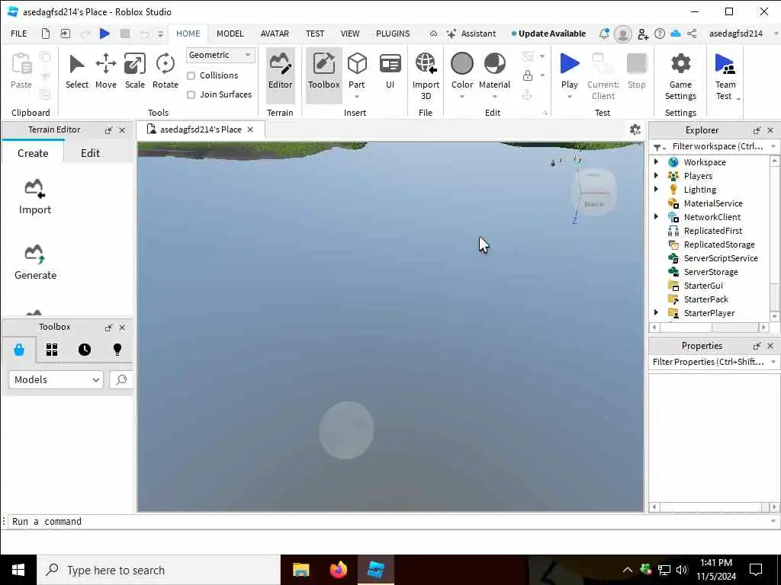Open the Assistant sparkle button
781x585 pixels.
(471, 34)
